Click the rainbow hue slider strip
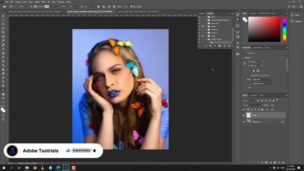The width and height of the screenshot is (304, 171). [285, 29]
